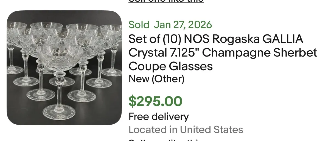Viewport: 331px width, 141px height.
Task: Click the word 'GALLIA' in the title
Action: pyautogui.click(x=283, y=39)
